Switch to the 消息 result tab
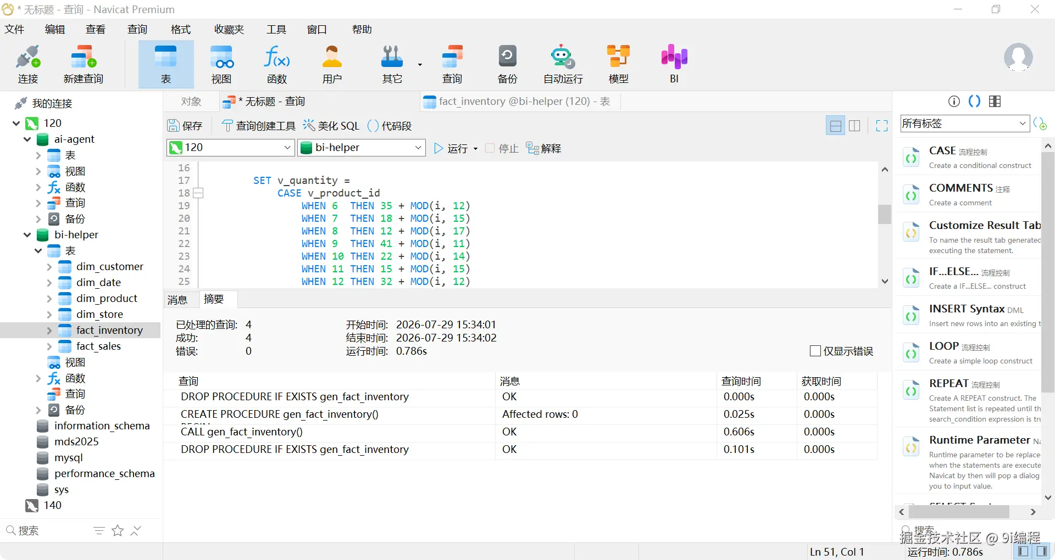The image size is (1055, 560). pyautogui.click(x=177, y=300)
